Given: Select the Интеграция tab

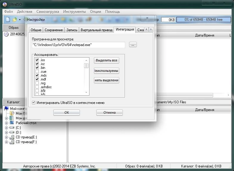Looking at the screenshot, I should click(125, 29).
